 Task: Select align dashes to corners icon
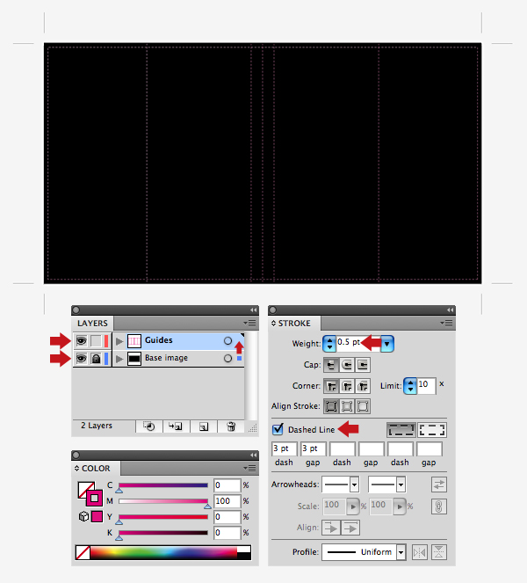click(432, 430)
